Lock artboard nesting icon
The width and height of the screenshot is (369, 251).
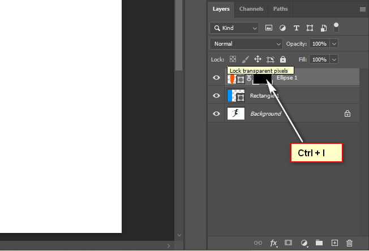(271, 60)
